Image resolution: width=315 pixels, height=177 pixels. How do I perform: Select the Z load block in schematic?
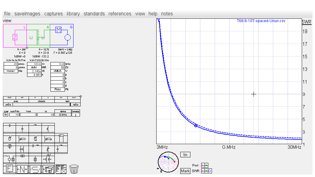(15, 37)
